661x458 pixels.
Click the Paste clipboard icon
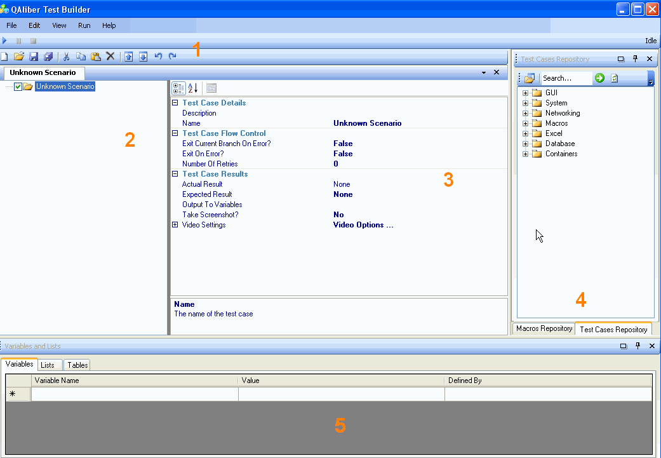pos(95,57)
